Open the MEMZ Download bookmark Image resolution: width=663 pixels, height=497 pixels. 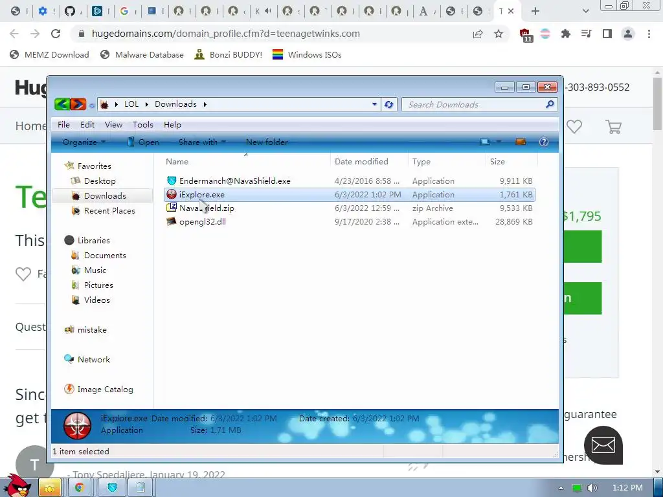[x=49, y=54]
